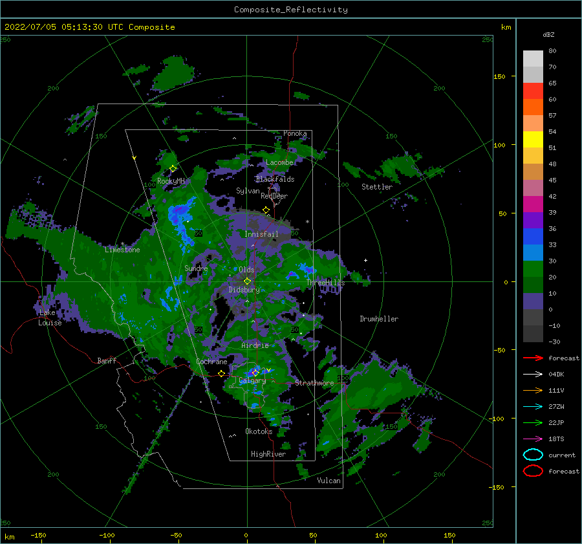Click the dBZ legend heading
This screenshot has height=544, width=582.
548,34
